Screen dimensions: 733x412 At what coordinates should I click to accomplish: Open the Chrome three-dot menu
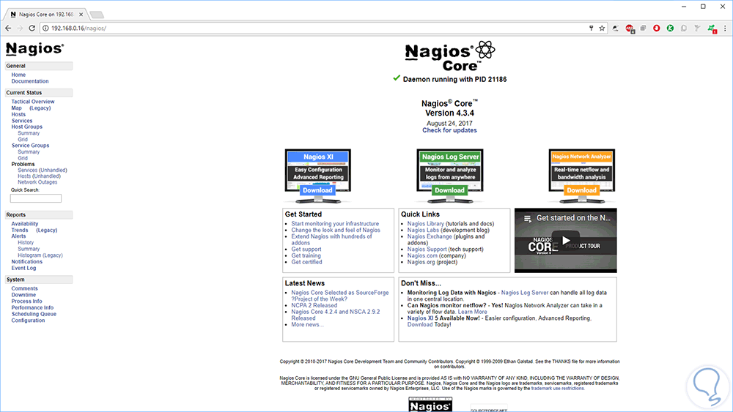pos(725,28)
